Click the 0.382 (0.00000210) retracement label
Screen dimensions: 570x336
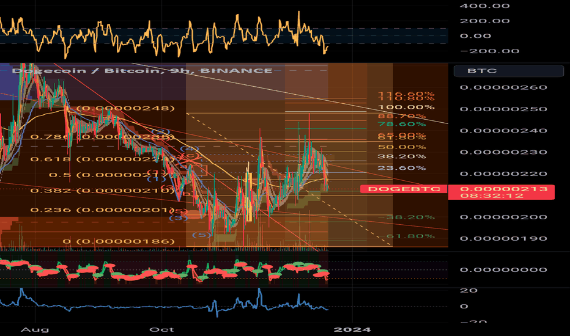click(x=103, y=191)
